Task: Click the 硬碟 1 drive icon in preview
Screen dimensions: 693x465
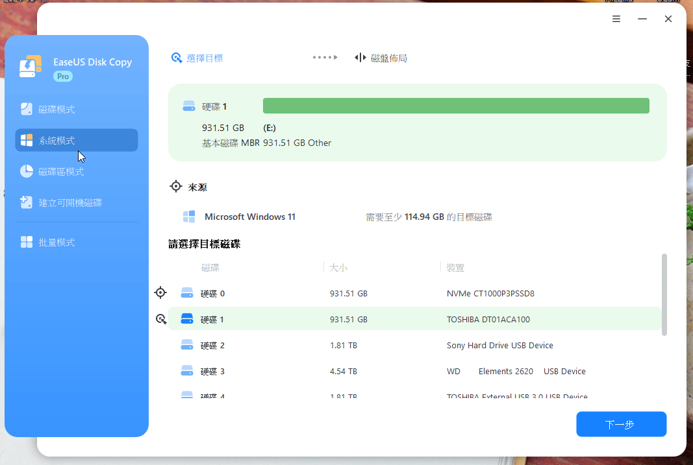Action: pos(189,106)
